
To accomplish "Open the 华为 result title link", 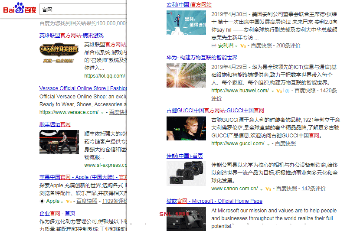I will (x=202, y=58).
